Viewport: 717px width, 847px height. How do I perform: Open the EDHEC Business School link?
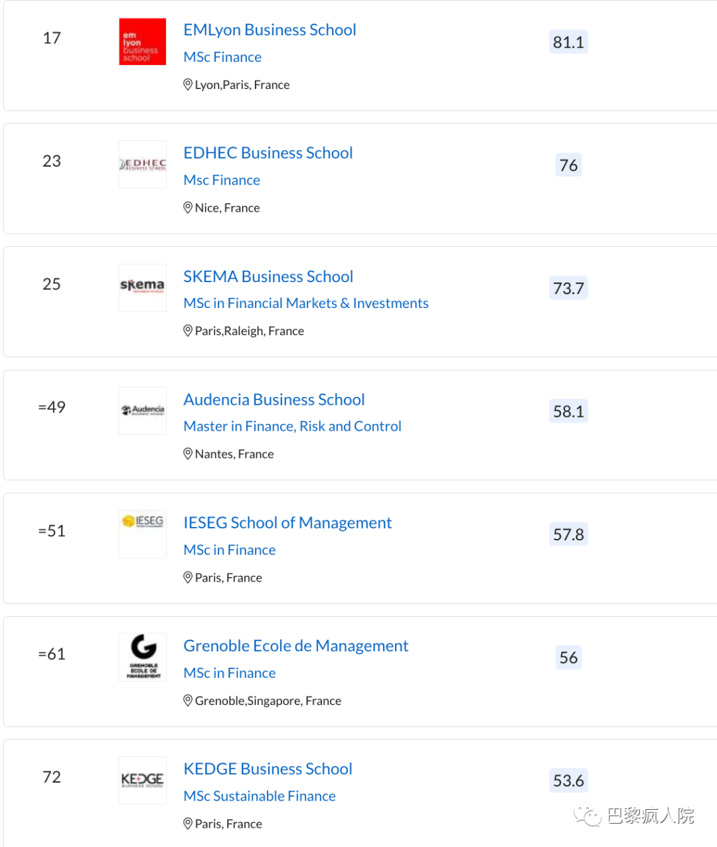pyautogui.click(x=268, y=153)
